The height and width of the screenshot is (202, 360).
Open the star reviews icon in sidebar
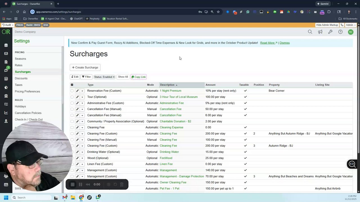(6, 88)
